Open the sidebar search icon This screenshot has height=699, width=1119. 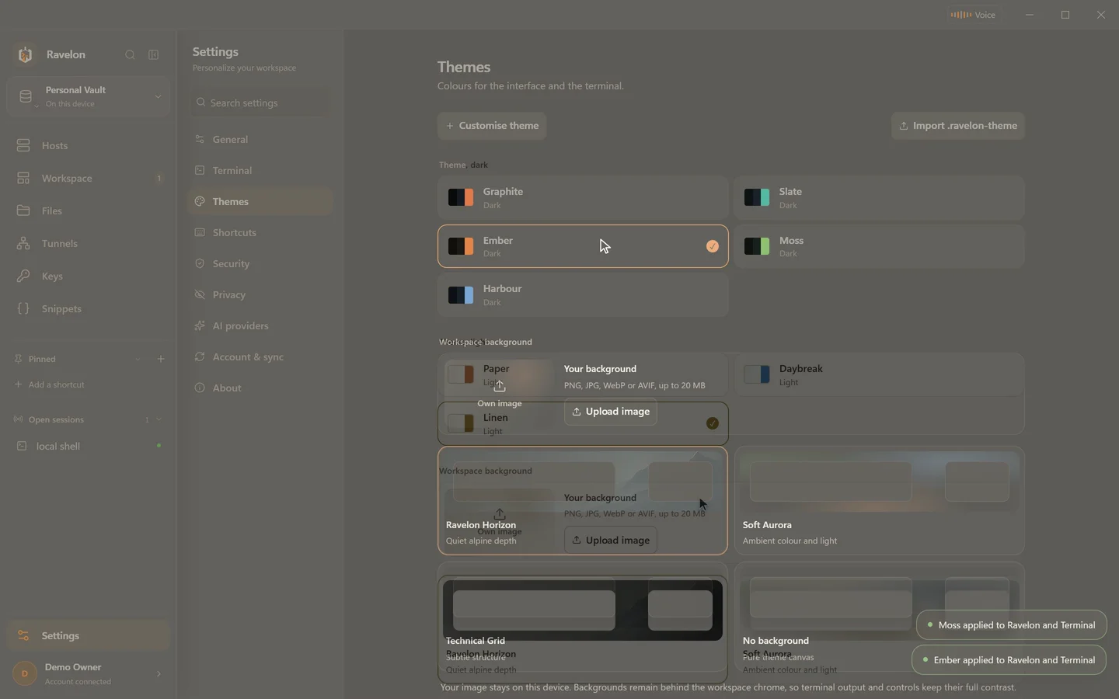coord(130,54)
